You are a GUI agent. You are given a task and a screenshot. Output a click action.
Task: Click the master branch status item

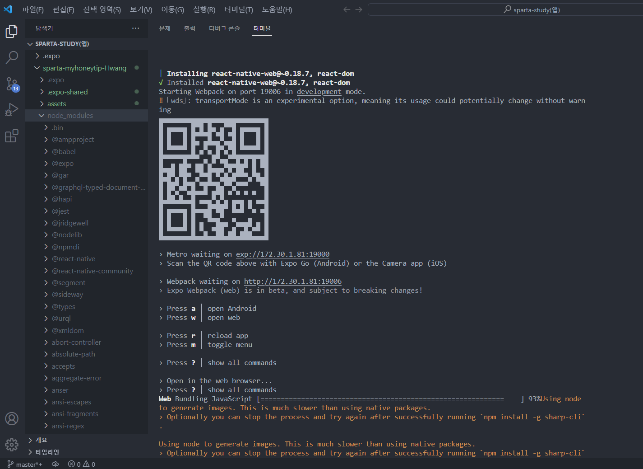25,464
